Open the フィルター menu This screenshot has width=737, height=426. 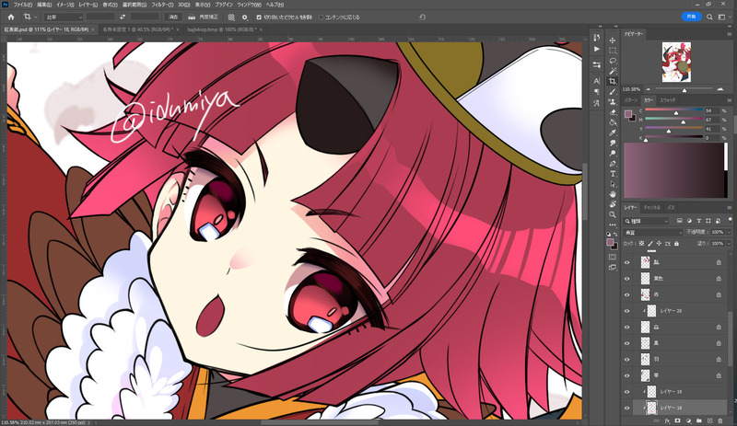(x=162, y=5)
